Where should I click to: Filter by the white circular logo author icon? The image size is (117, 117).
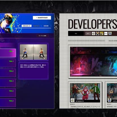point(93,34)
